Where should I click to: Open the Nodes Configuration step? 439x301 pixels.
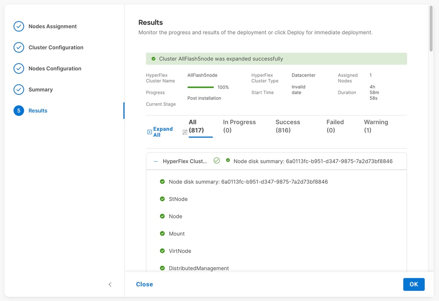(55, 68)
